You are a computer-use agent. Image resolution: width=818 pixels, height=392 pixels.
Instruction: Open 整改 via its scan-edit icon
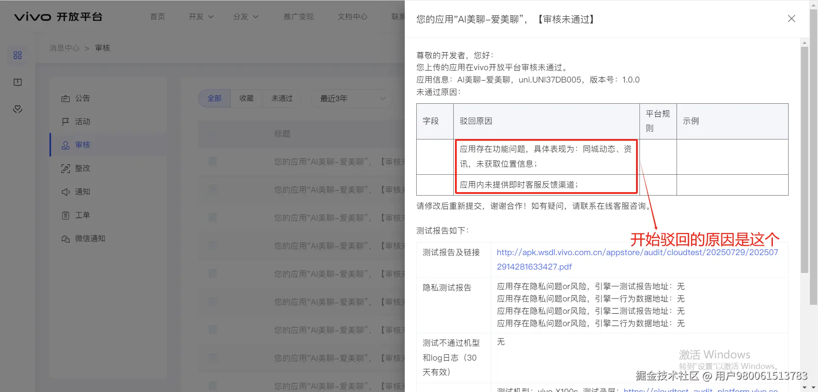point(66,168)
